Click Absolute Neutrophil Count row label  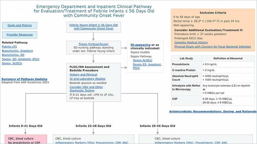pyautogui.click(x=185, y=78)
